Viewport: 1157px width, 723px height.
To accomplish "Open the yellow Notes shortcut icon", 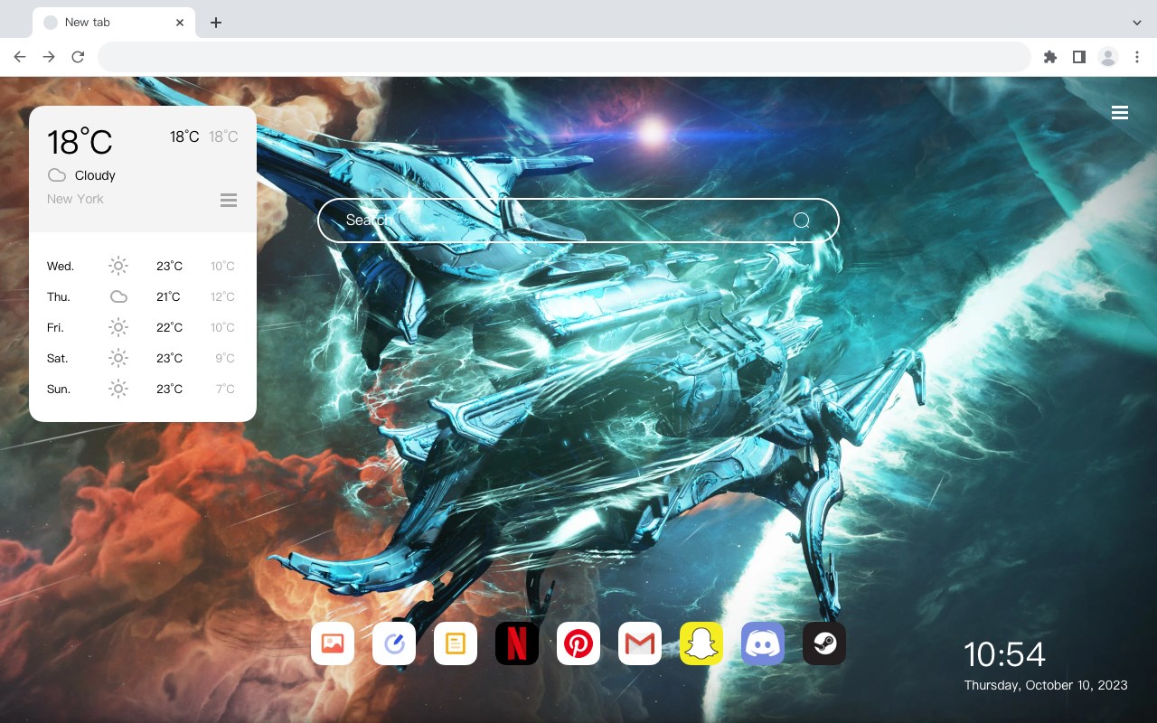I will point(456,643).
